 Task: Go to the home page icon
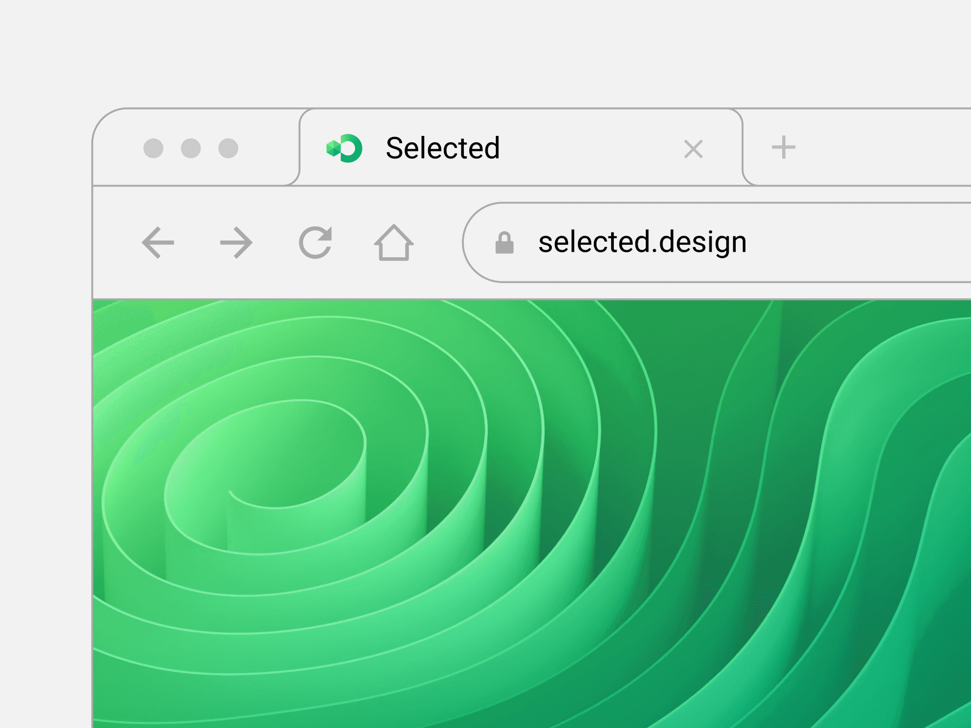(x=394, y=243)
